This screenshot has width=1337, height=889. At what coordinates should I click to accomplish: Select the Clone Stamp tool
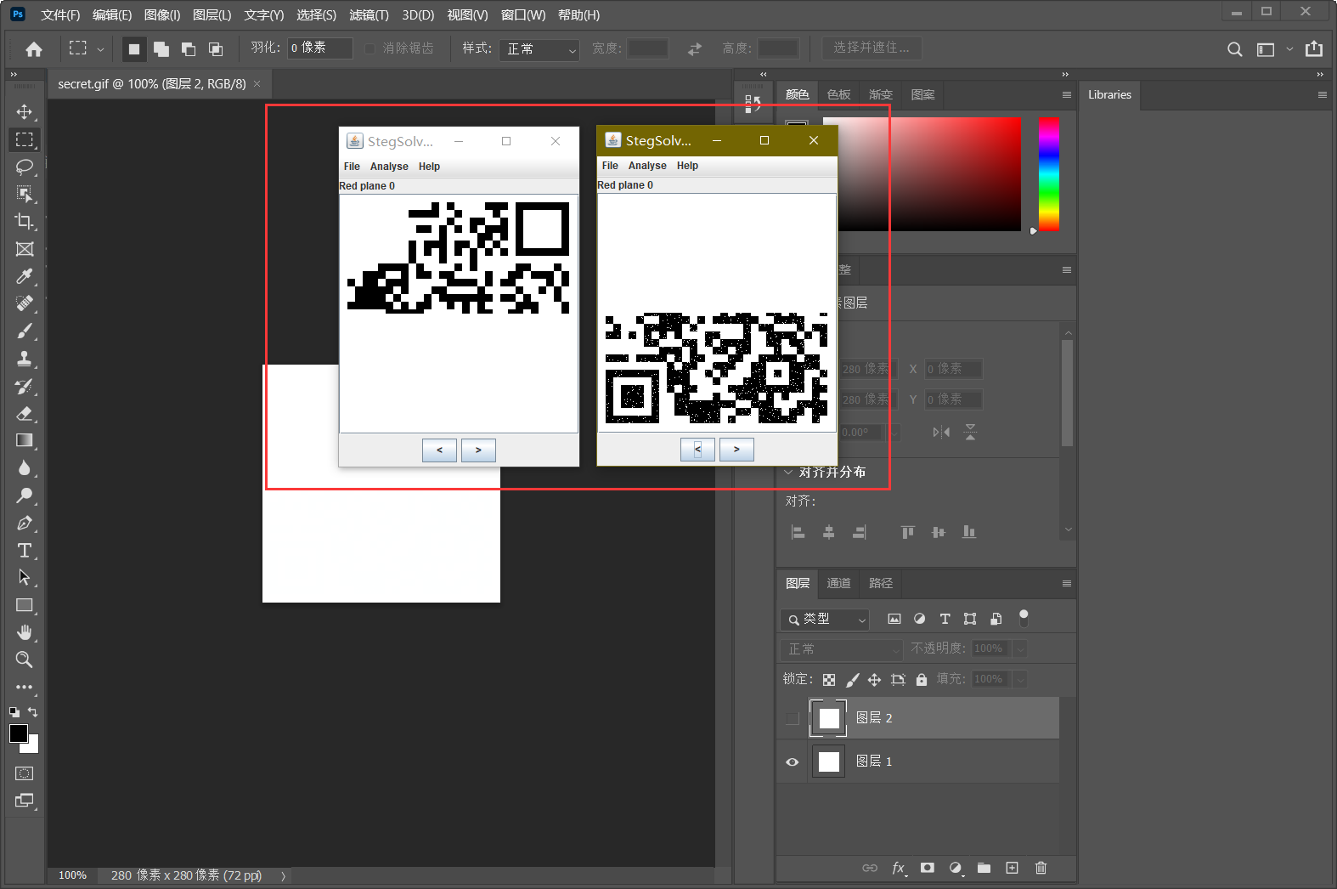[25, 359]
